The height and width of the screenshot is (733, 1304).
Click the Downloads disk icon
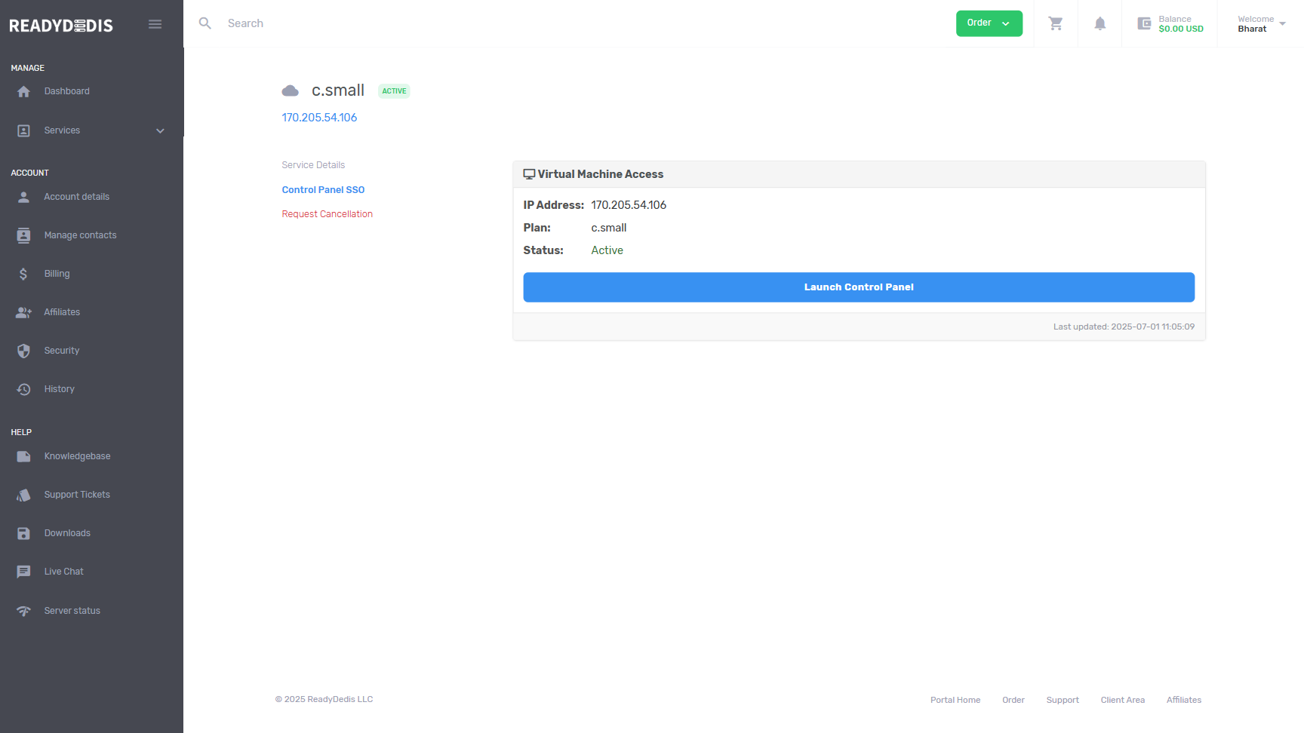point(23,533)
